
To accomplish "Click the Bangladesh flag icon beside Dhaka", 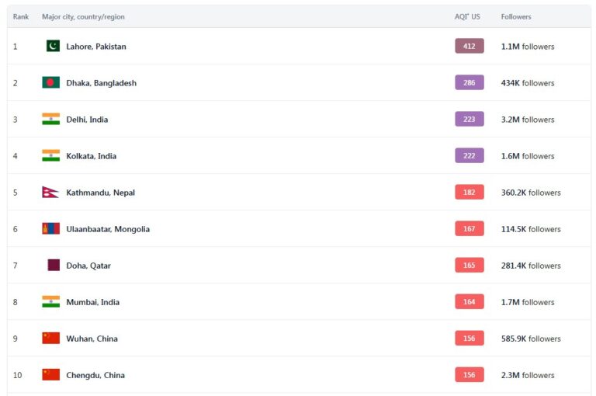I will click(50, 82).
